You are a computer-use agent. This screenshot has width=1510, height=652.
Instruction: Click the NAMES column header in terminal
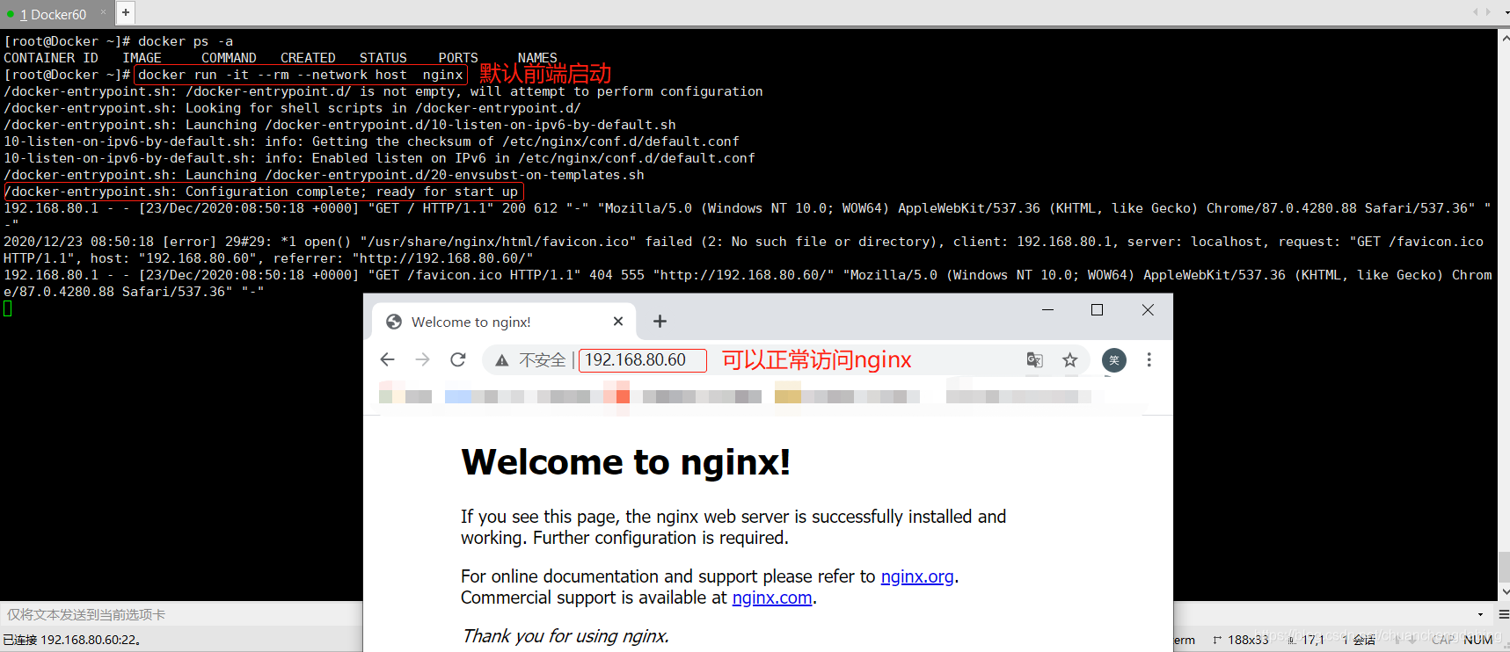click(537, 58)
